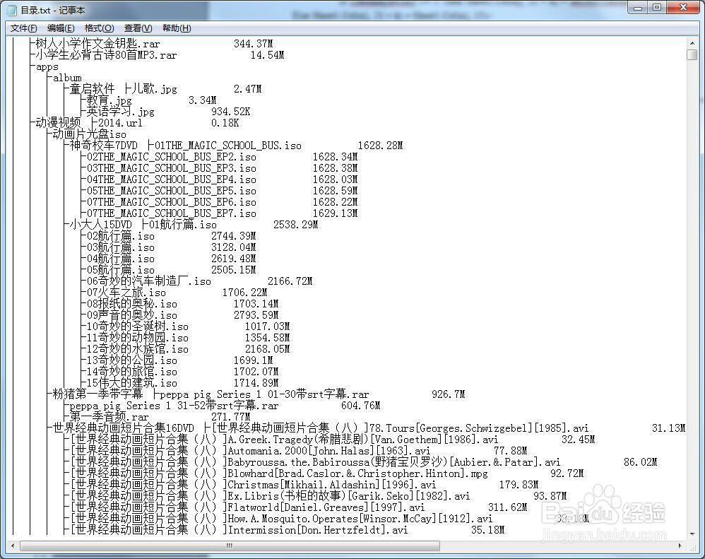Click the Christmas[Mikhail.Aldashin] avi line
The image size is (705, 559).
click(x=253, y=484)
